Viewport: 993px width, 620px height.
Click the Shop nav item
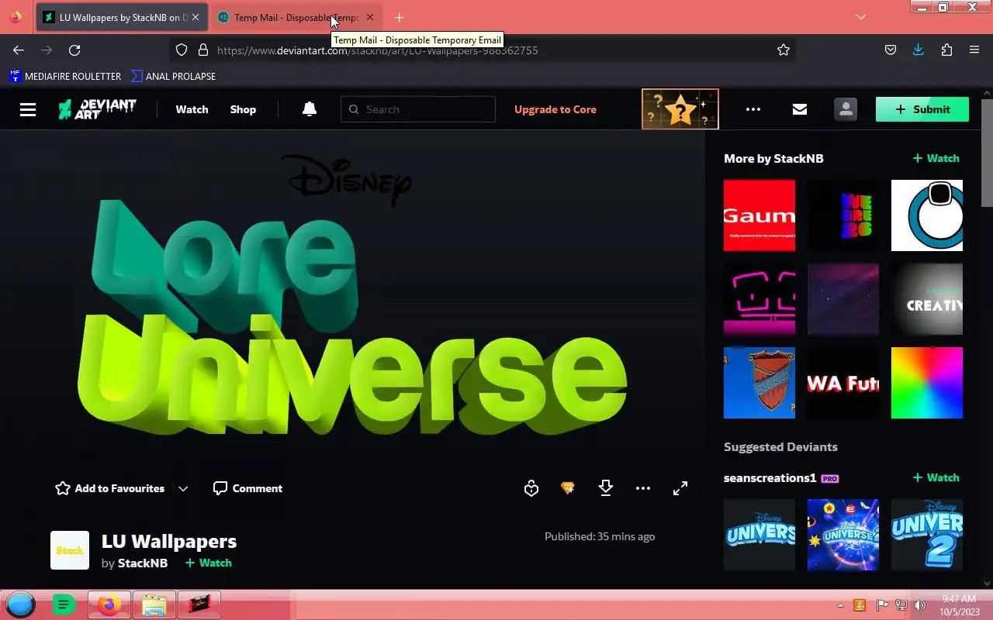point(243,109)
